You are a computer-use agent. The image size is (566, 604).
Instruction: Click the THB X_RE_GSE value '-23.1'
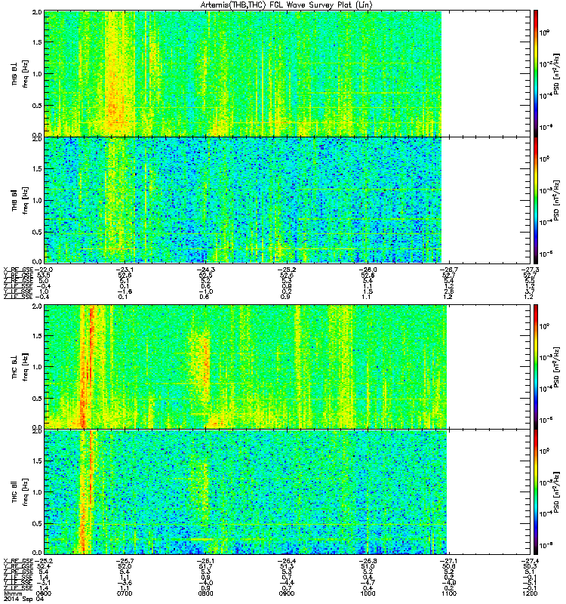click(125, 270)
